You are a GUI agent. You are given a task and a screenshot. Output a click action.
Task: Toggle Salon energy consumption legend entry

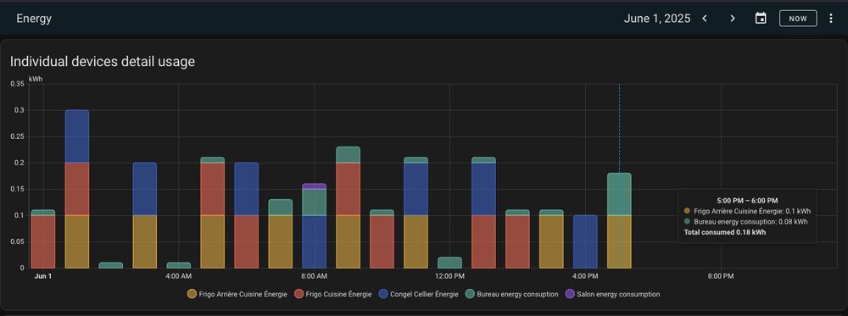612,294
